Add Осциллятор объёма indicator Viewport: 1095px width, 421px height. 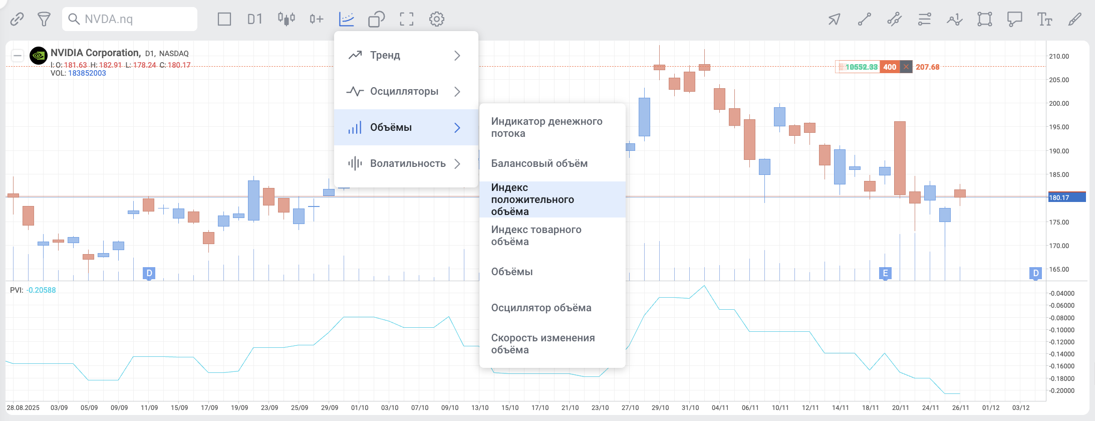pyautogui.click(x=553, y=308)
